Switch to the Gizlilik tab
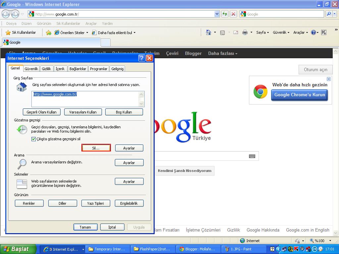This screenshot has width=339, height=254. click(46, 69)
